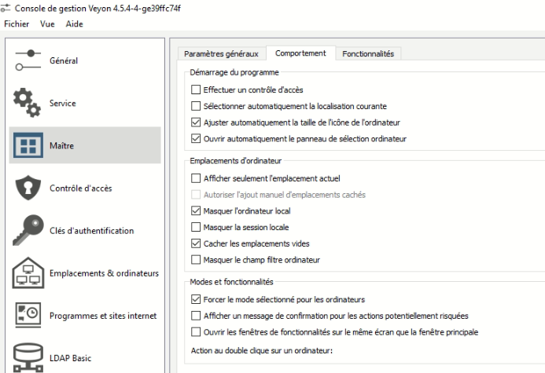
Task: Open the Aide menu
Action: (x=75, y=24)
